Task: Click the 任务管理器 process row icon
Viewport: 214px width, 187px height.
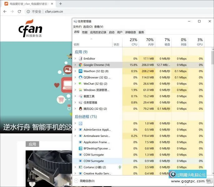Action: (x=81, y=103)
